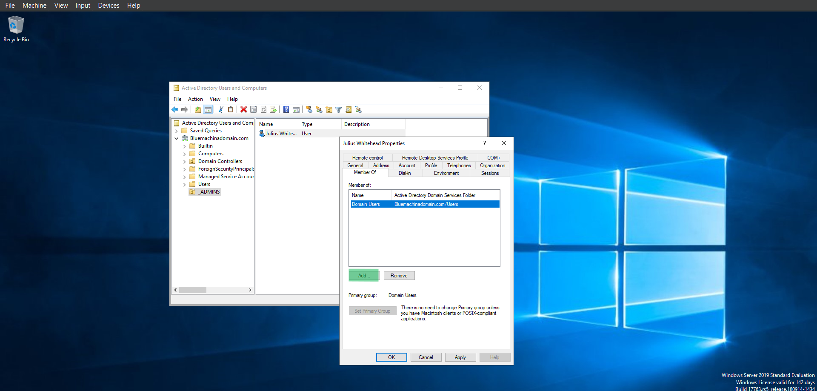Image resolution: width=817 pixels, height=391 pixels.
Task: Click the Back arrow in ADUC toolbar
Action: 175,109
